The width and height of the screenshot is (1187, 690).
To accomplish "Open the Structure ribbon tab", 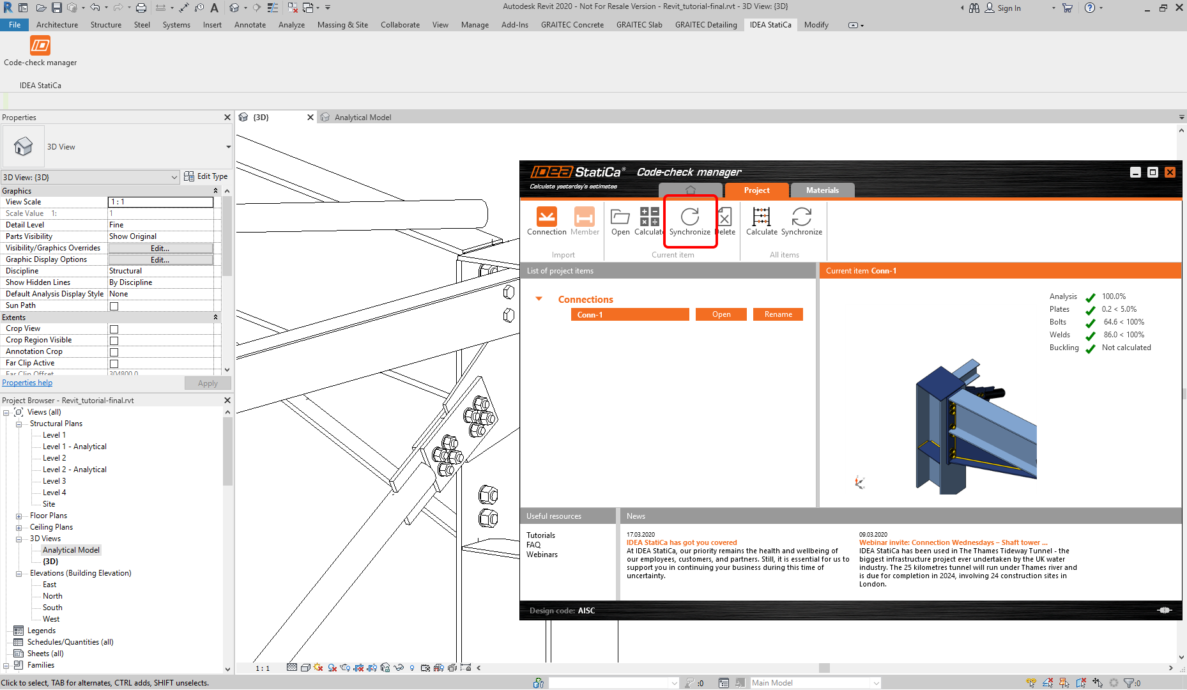I will coord(105,25).
